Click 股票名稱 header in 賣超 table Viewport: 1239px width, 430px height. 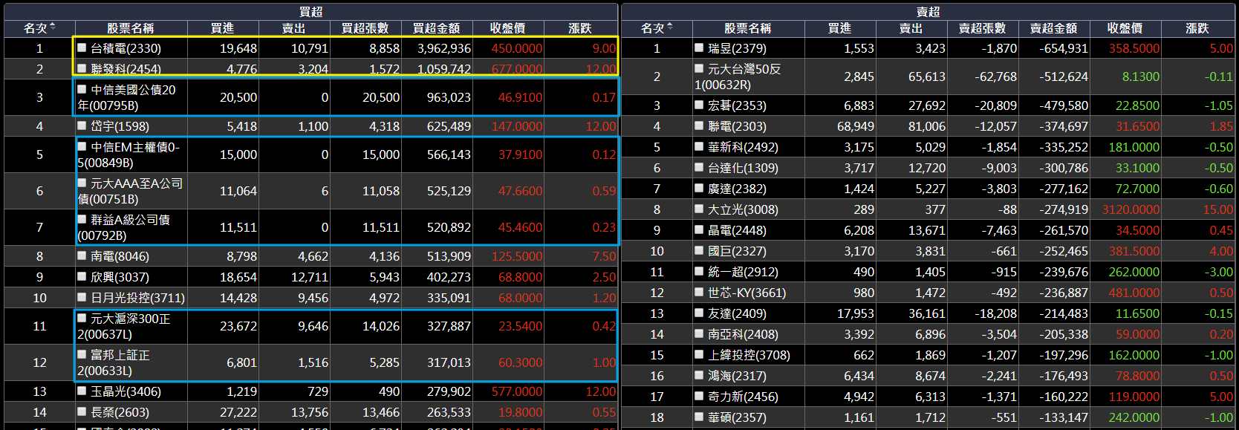pos(748,28)
